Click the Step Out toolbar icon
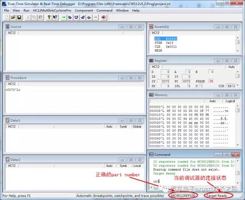Image resolution: width=245 pixels, height=200 pixels. coord(83,18)
